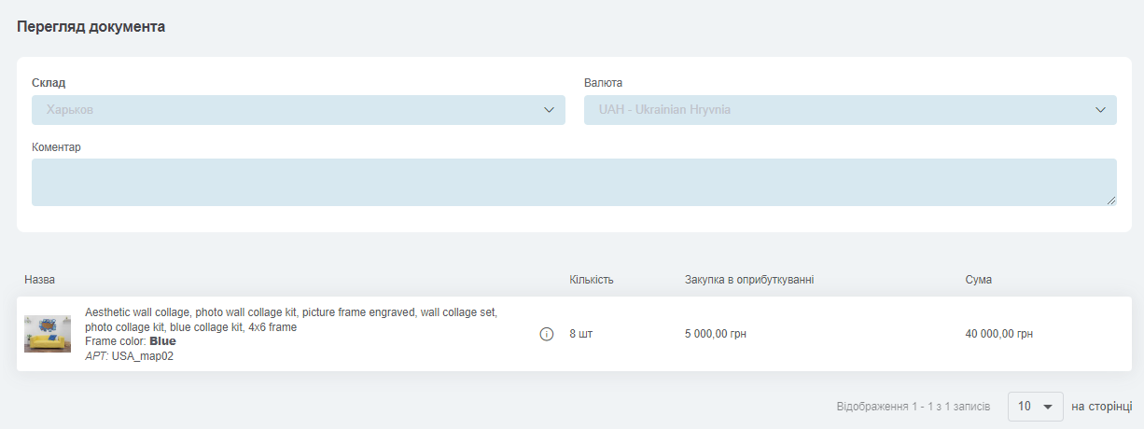Screen dimensions: 1144x429
Task: Click the arrow of the page size selector
Action: click(x=1048, y=407)
